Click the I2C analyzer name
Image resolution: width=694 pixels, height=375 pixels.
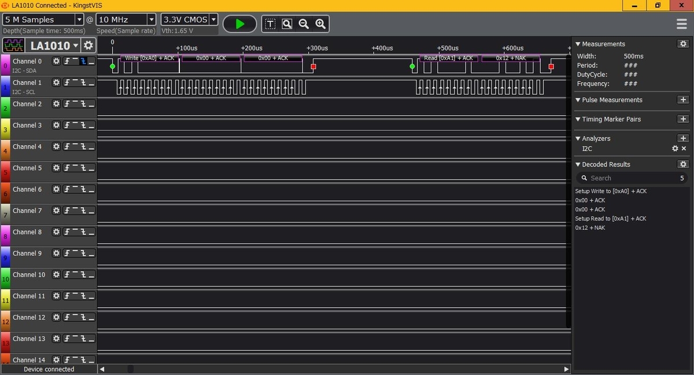pyautogui.click(x=587, y=149)
